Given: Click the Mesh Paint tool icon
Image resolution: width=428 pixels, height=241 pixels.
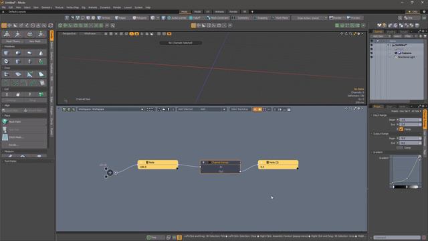Looking at the screenshot, I should point(5,122).
